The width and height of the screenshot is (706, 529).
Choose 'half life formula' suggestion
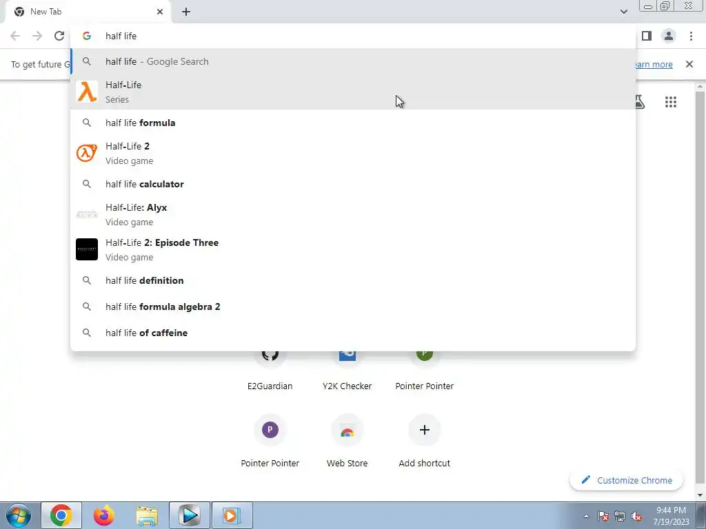353,123
